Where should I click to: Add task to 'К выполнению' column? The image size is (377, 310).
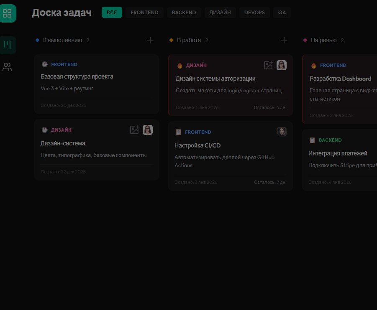150,40
